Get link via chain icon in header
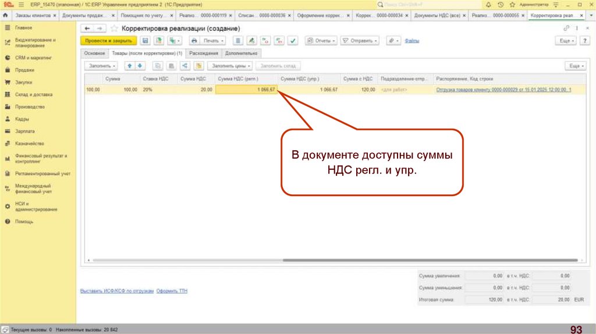Screen dimensions: 596x334 (566, 28)
